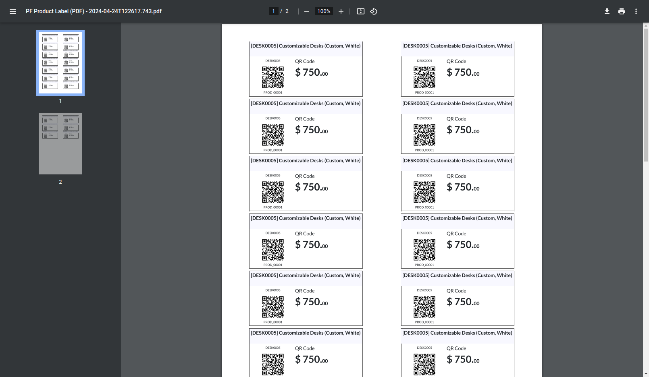Click the DESK0005 text label

tap(272, 61)
